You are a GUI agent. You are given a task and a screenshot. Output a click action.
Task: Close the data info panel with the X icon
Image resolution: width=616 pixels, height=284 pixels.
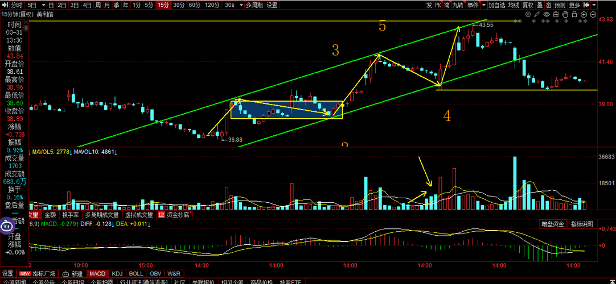click(x=26, y=22)
